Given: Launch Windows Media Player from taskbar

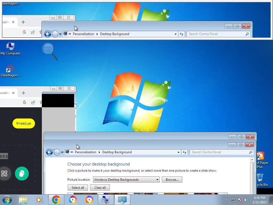Looking at the screenshot, I should [x=39, y=200].
